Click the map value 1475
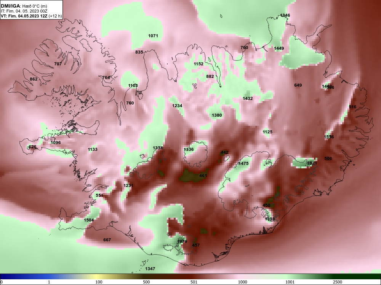381x285 pixels. coord(243,163)
